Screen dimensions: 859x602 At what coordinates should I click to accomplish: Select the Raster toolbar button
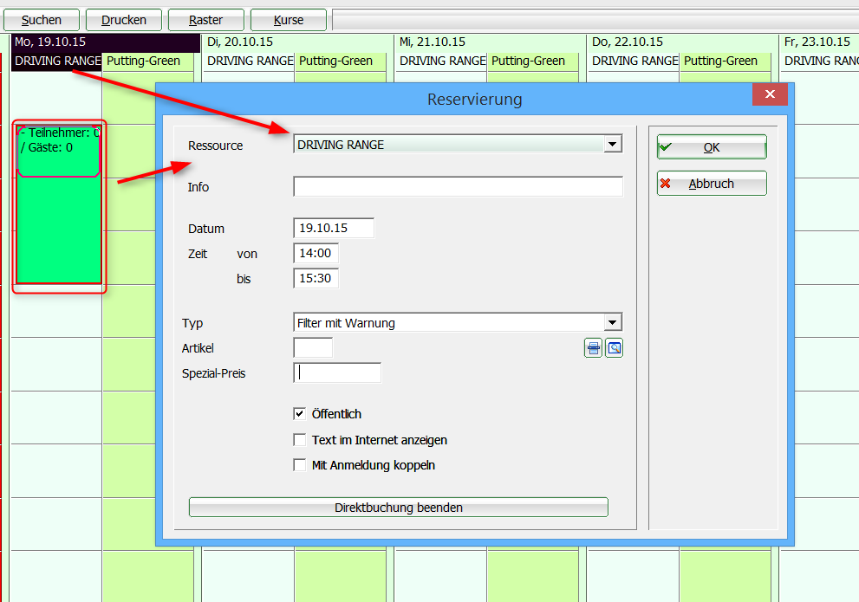pyautogui.click(x=206, y=20)
